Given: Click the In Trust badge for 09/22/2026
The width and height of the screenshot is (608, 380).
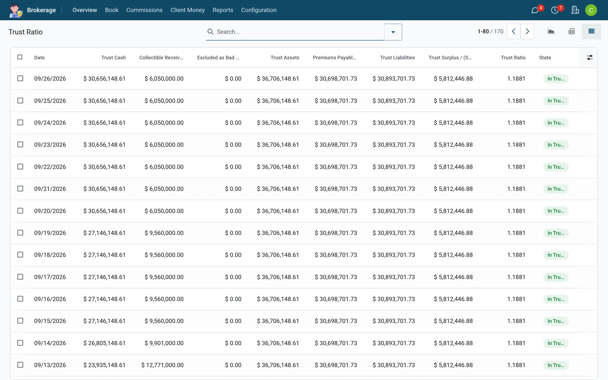Looking at the screenshot, I should 556,167.
